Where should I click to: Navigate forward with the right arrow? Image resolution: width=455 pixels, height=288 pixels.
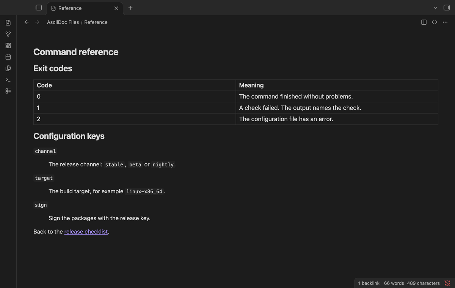click(x=37, y=22)
